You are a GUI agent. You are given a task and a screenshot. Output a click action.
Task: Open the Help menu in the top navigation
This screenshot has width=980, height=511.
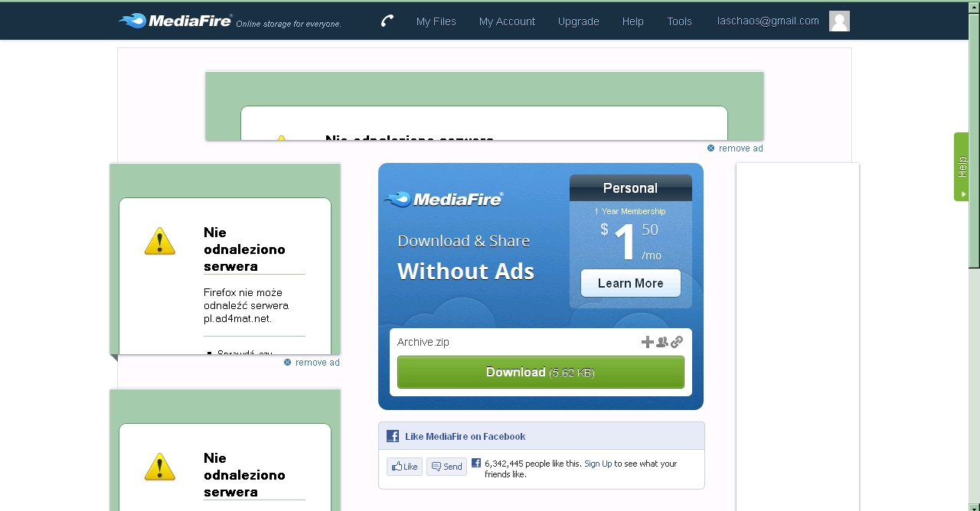pyautogui.click(x=632, y=21)
